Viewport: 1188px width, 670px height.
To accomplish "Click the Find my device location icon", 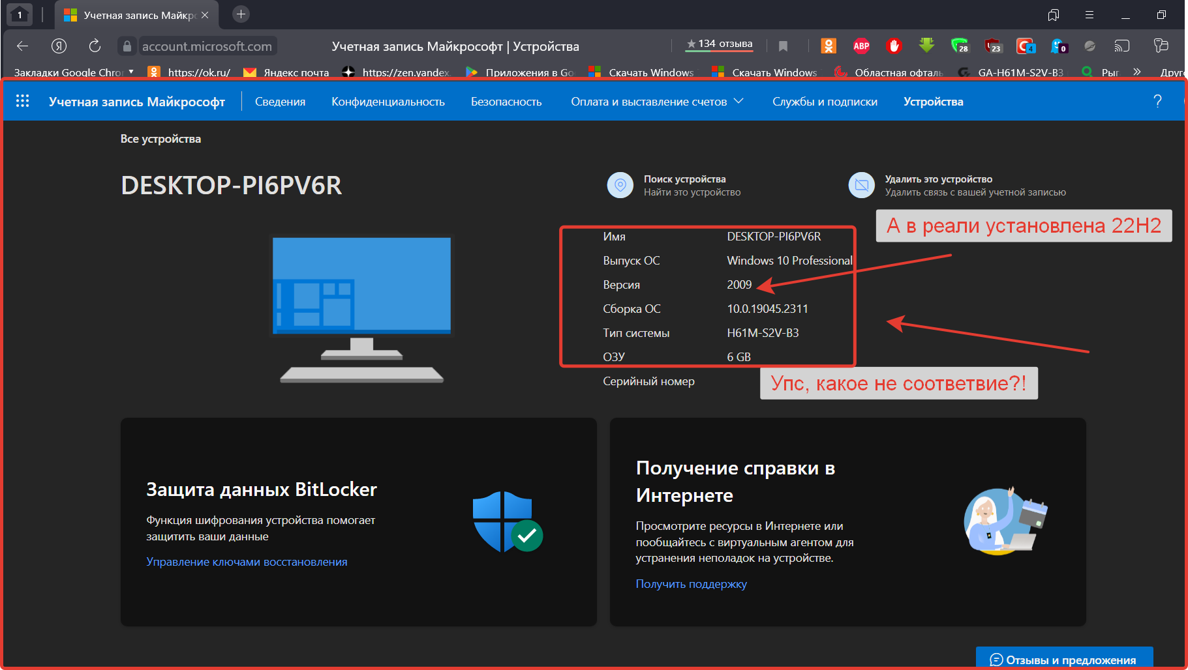I will (x=620, y=185).
